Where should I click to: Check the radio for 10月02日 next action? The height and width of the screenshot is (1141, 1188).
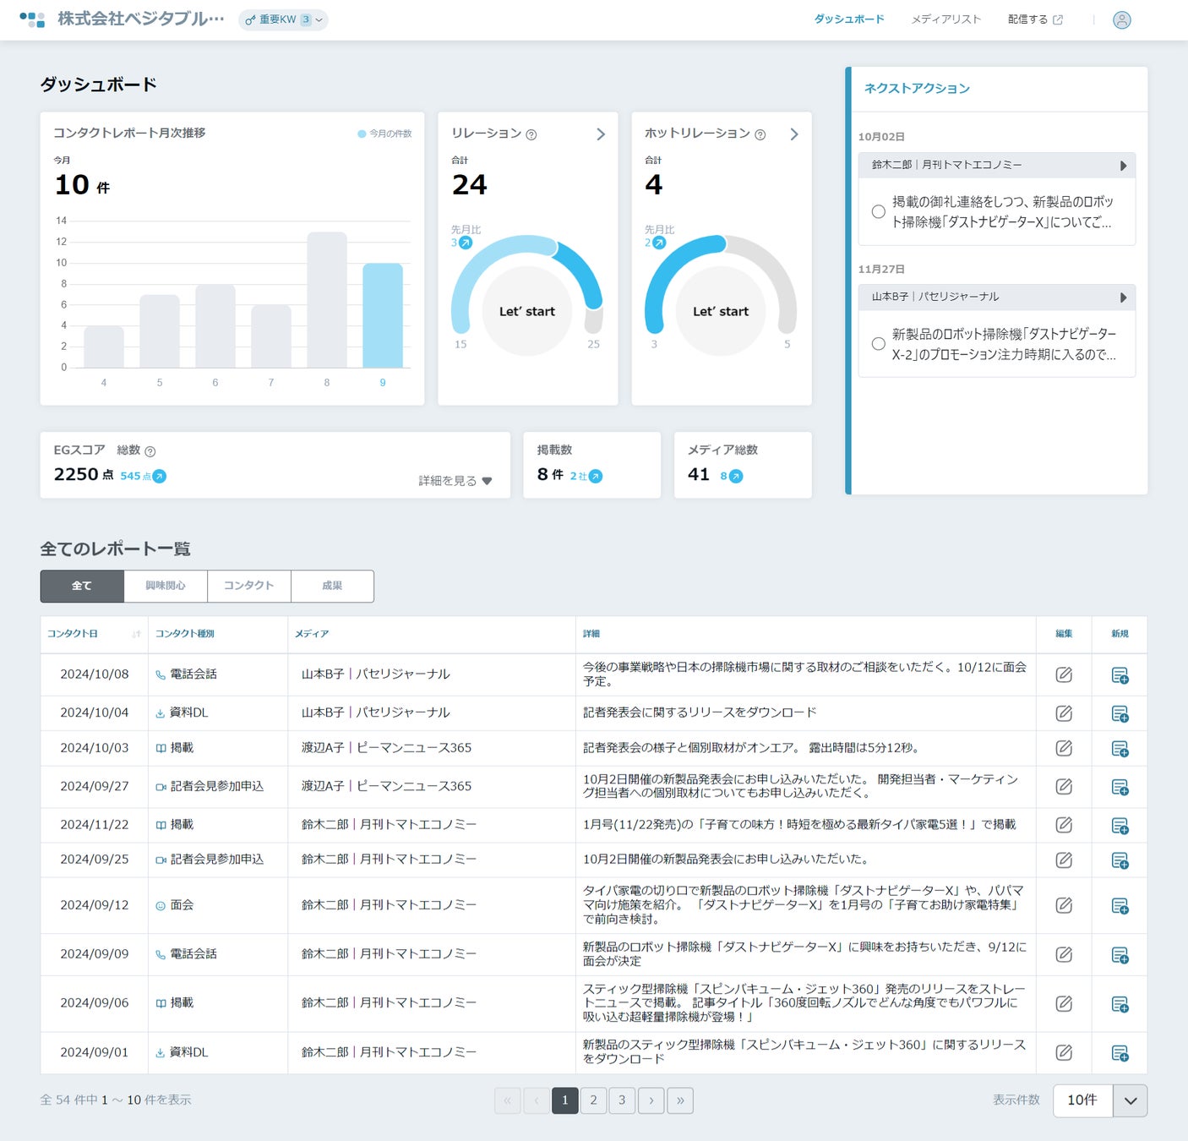[879, 212]
